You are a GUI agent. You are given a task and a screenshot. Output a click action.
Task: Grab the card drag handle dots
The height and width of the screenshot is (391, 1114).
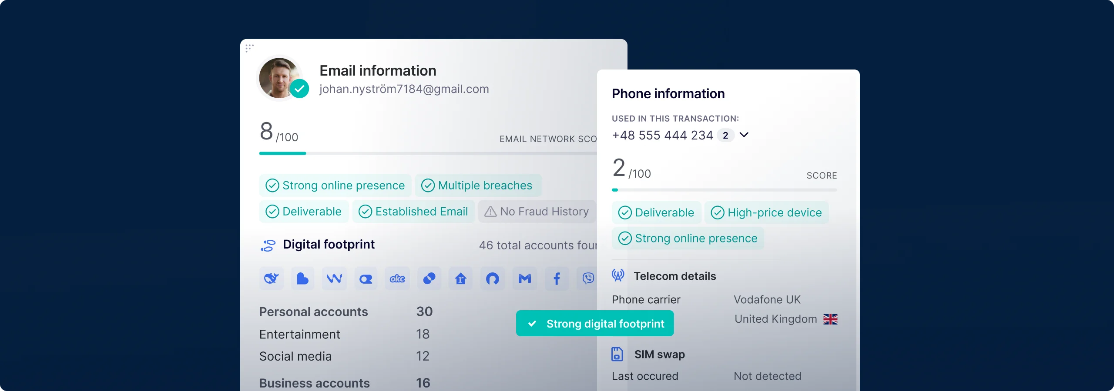tap(249, 48)
